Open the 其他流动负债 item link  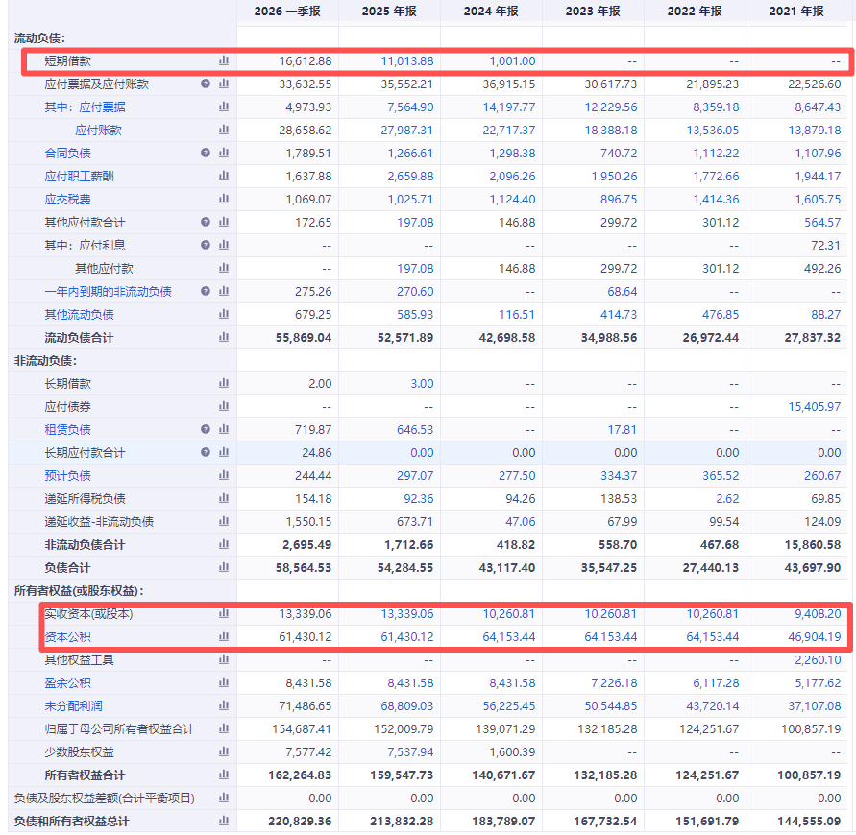(79, 314)
